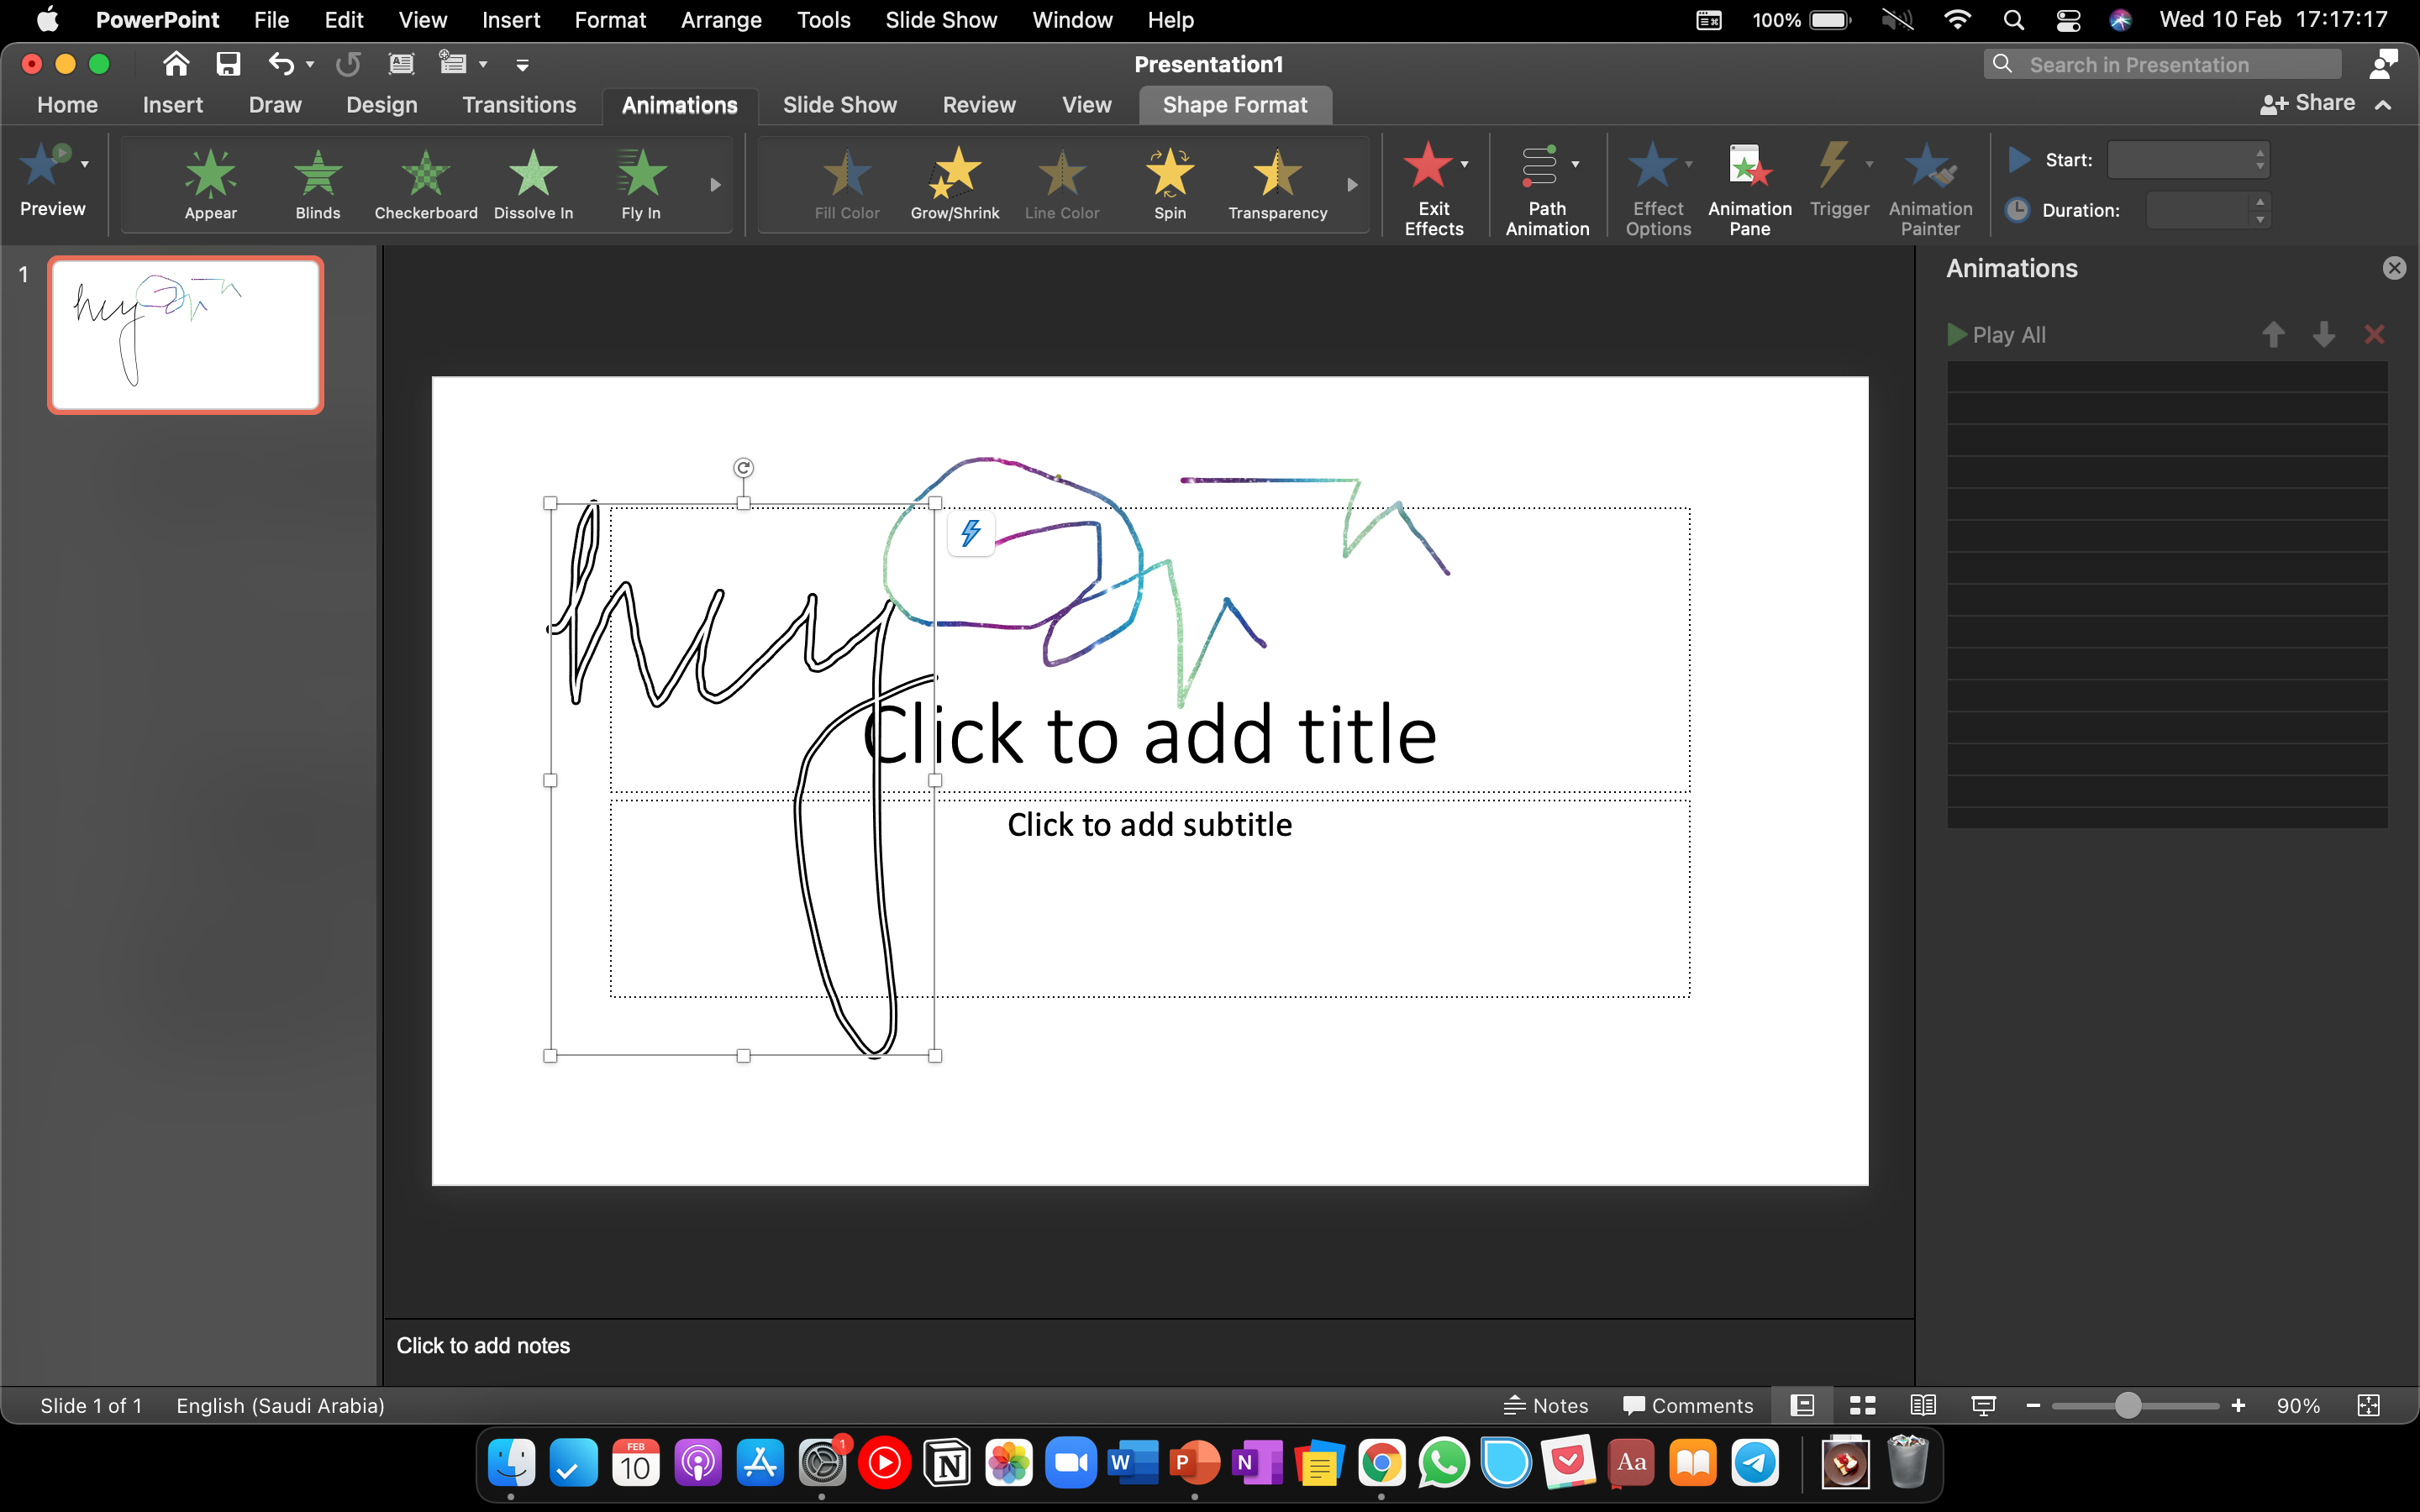The width and height of the screenshot is (2420, 1512).
Task: Close the Animations pane
Action: (2394, 268)
